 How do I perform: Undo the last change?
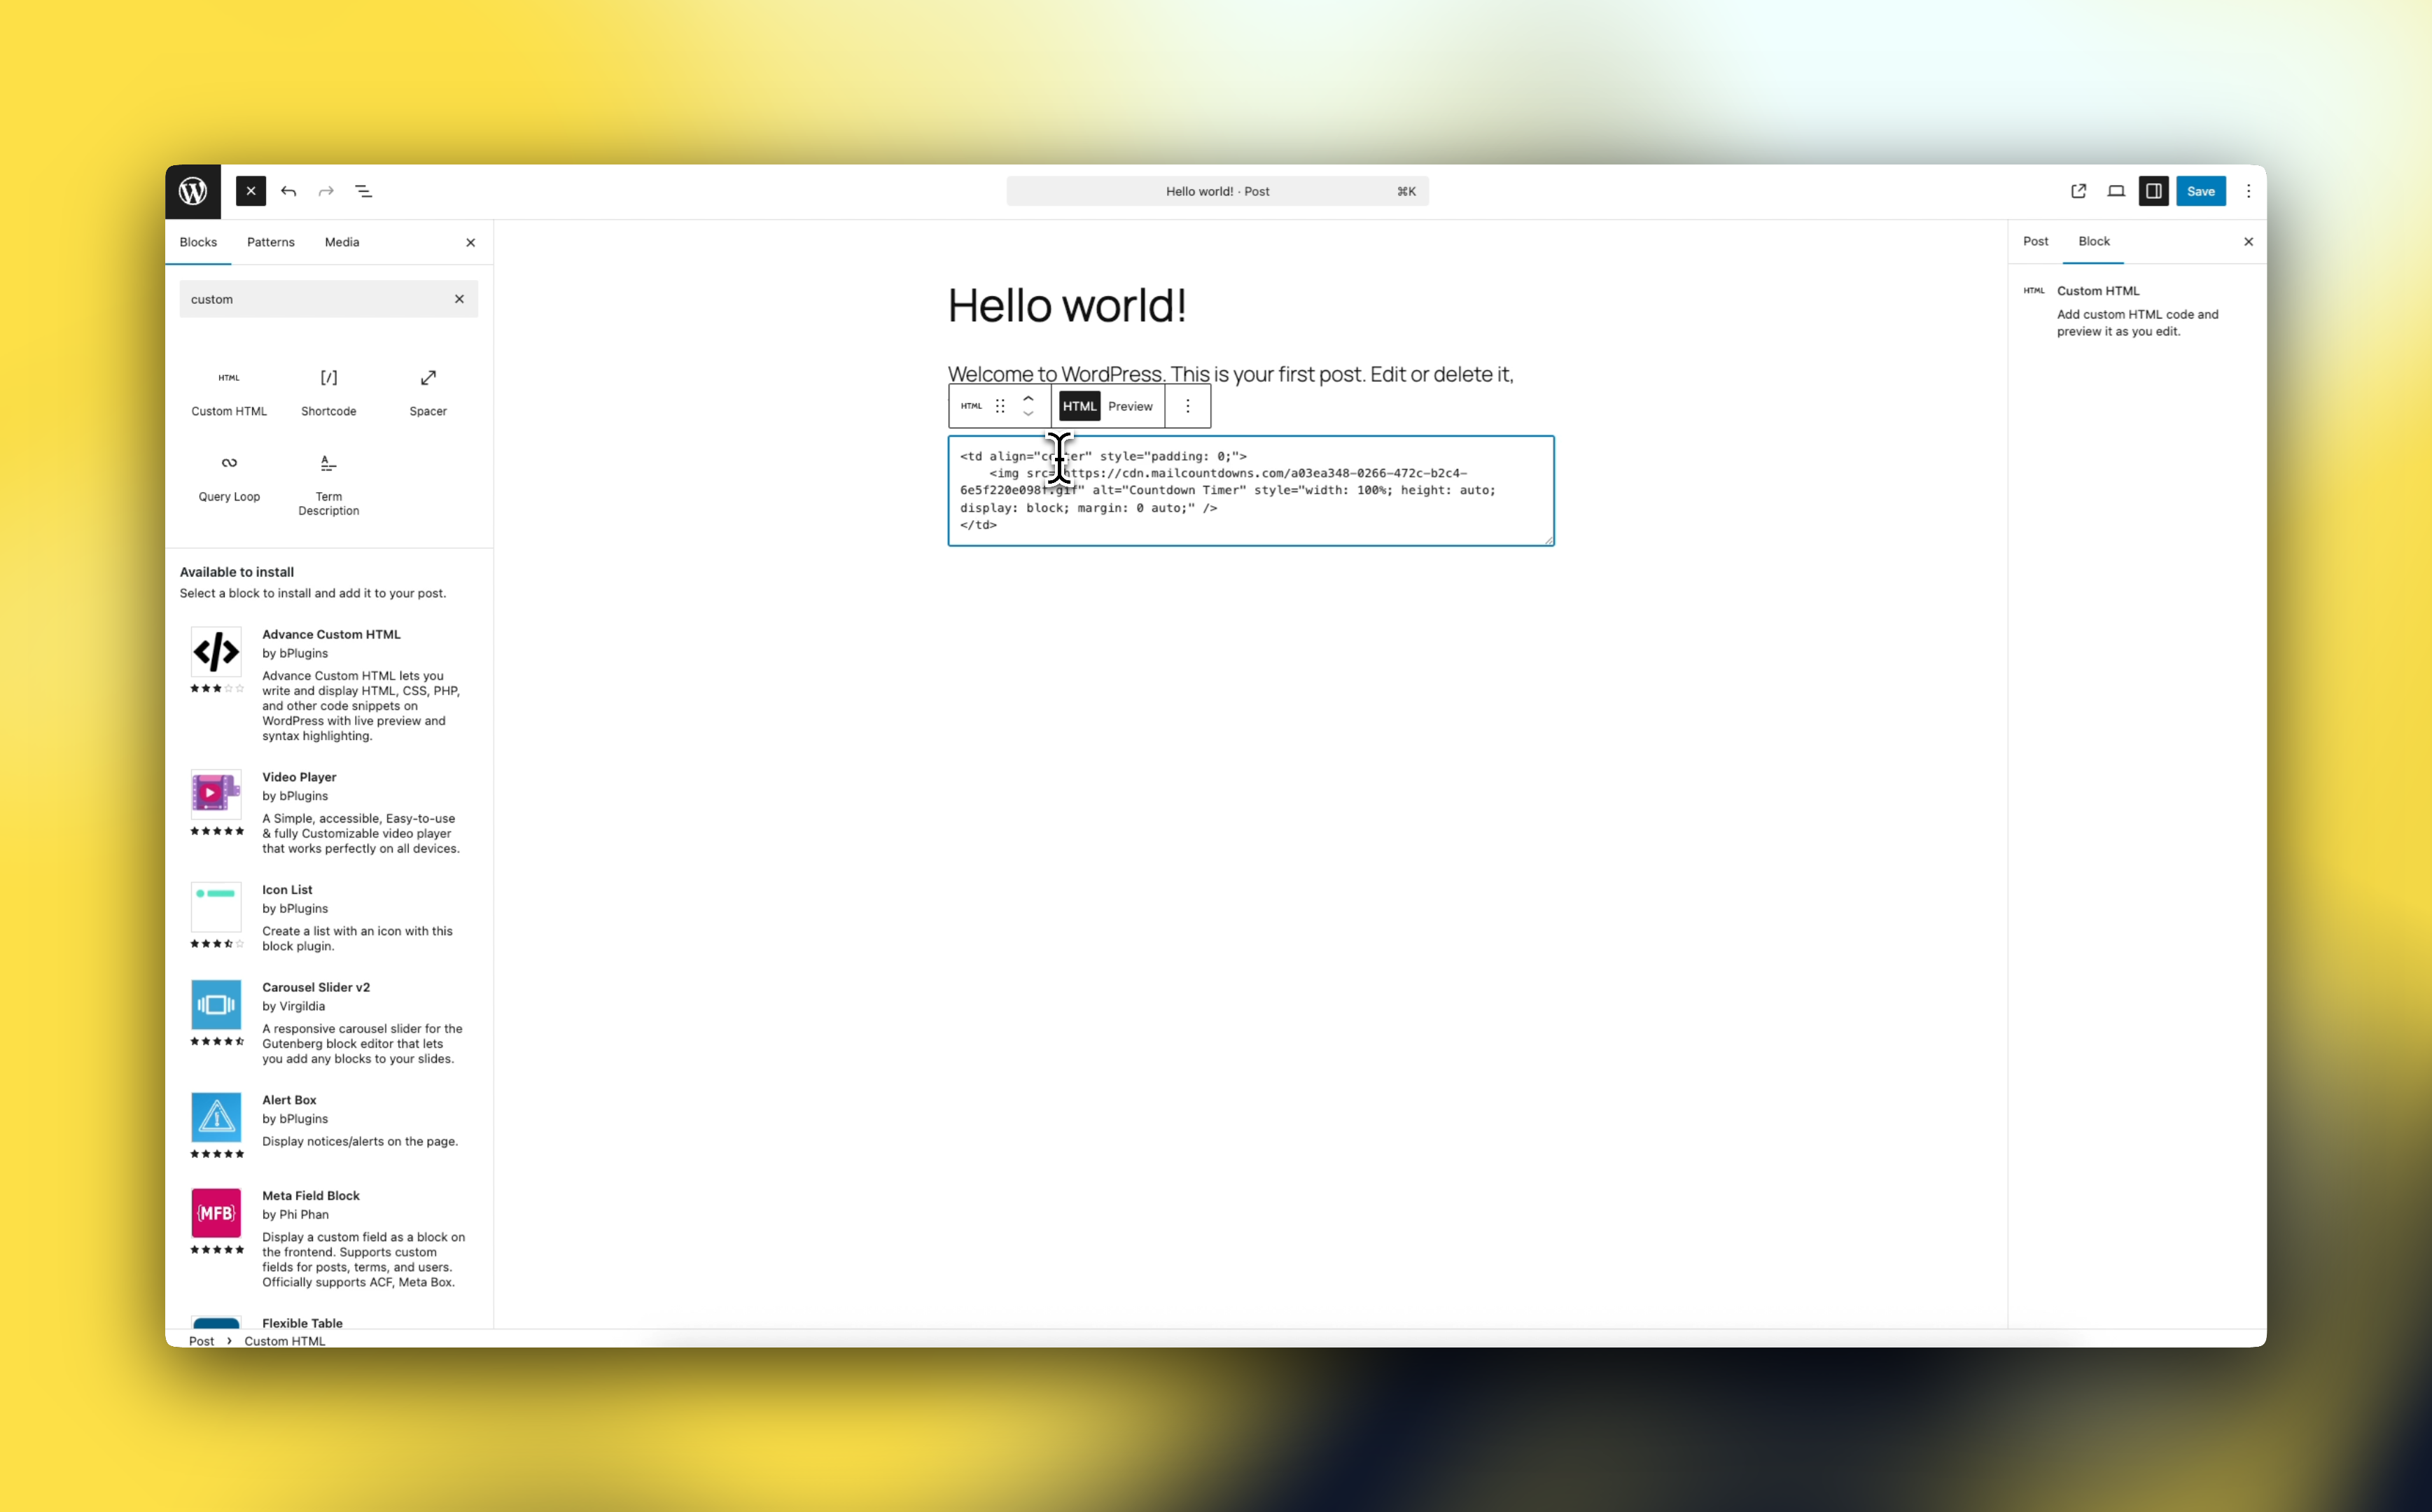click(288, 191)
